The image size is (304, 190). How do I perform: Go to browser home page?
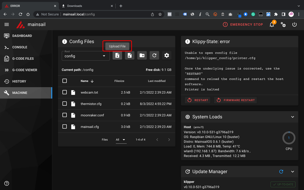coord(28,14)
